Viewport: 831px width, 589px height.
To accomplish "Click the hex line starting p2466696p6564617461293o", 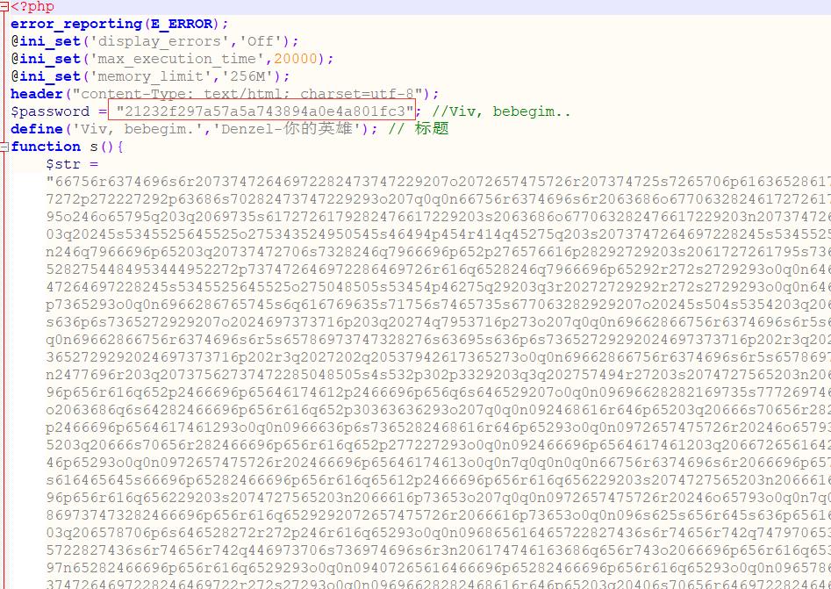I will 438,427.
